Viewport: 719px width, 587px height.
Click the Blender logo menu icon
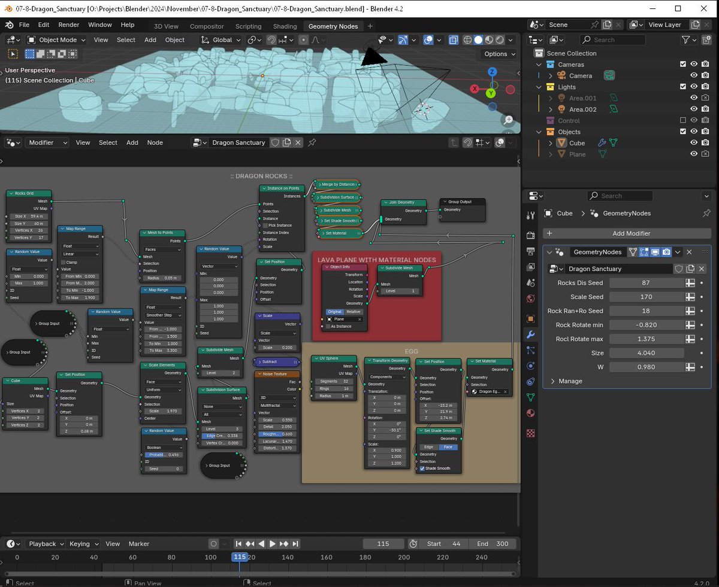point(10,25)
